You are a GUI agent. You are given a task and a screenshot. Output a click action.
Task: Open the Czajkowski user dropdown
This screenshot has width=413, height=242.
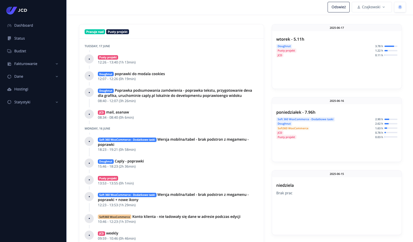[x=372, y=7]
